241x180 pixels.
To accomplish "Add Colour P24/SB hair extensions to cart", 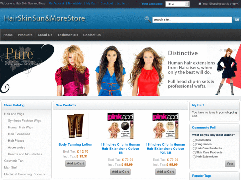I will [x=165, y=172].
